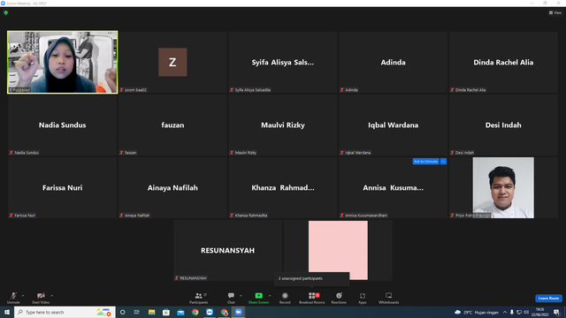The image size is (566, 318).
Task: Click the green encryption shield icon
Action: (x=6, y=12)
